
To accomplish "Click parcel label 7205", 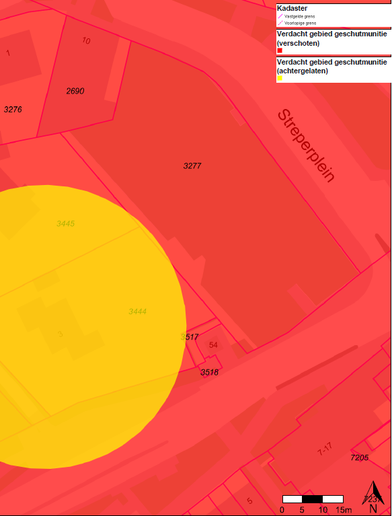I will [x=360, y=457].
